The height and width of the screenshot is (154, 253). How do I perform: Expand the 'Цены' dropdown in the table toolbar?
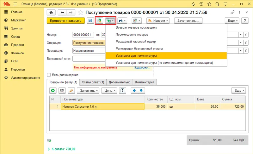pos(110,90)
